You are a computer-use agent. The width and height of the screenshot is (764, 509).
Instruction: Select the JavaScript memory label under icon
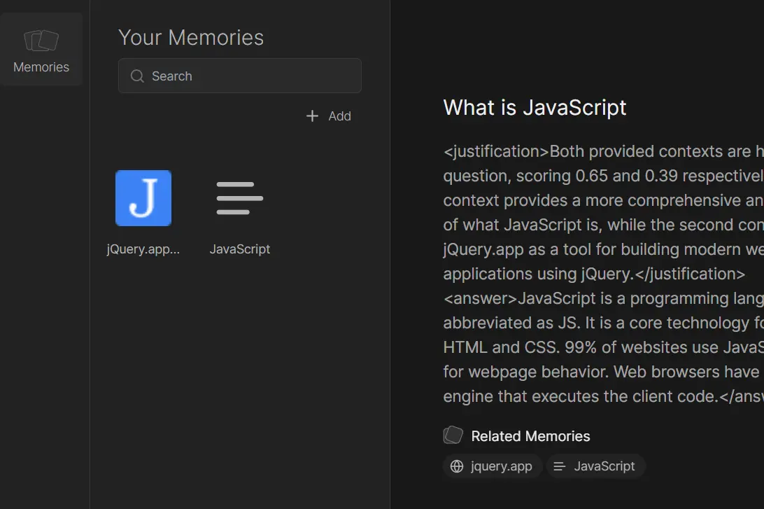pyautogui.click(x=240, y=249)
